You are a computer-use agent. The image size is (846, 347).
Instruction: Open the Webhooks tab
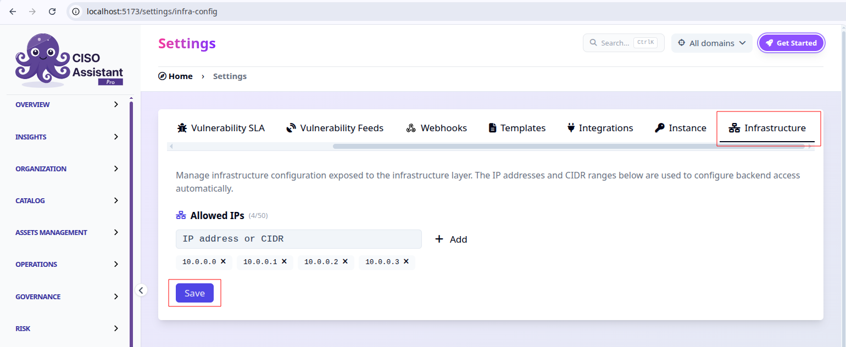(437, 128)
